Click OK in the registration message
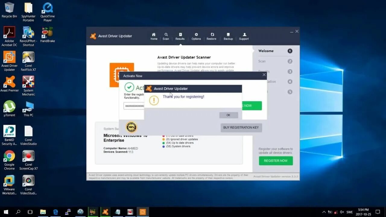386x217 pixels. click(x=229, y=115)
